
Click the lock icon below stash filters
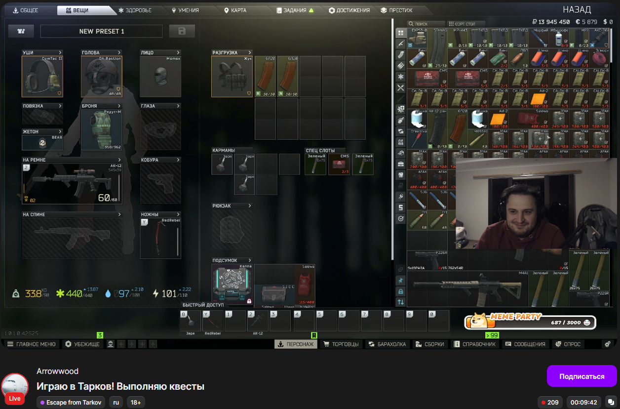click(x=401, y=291)
